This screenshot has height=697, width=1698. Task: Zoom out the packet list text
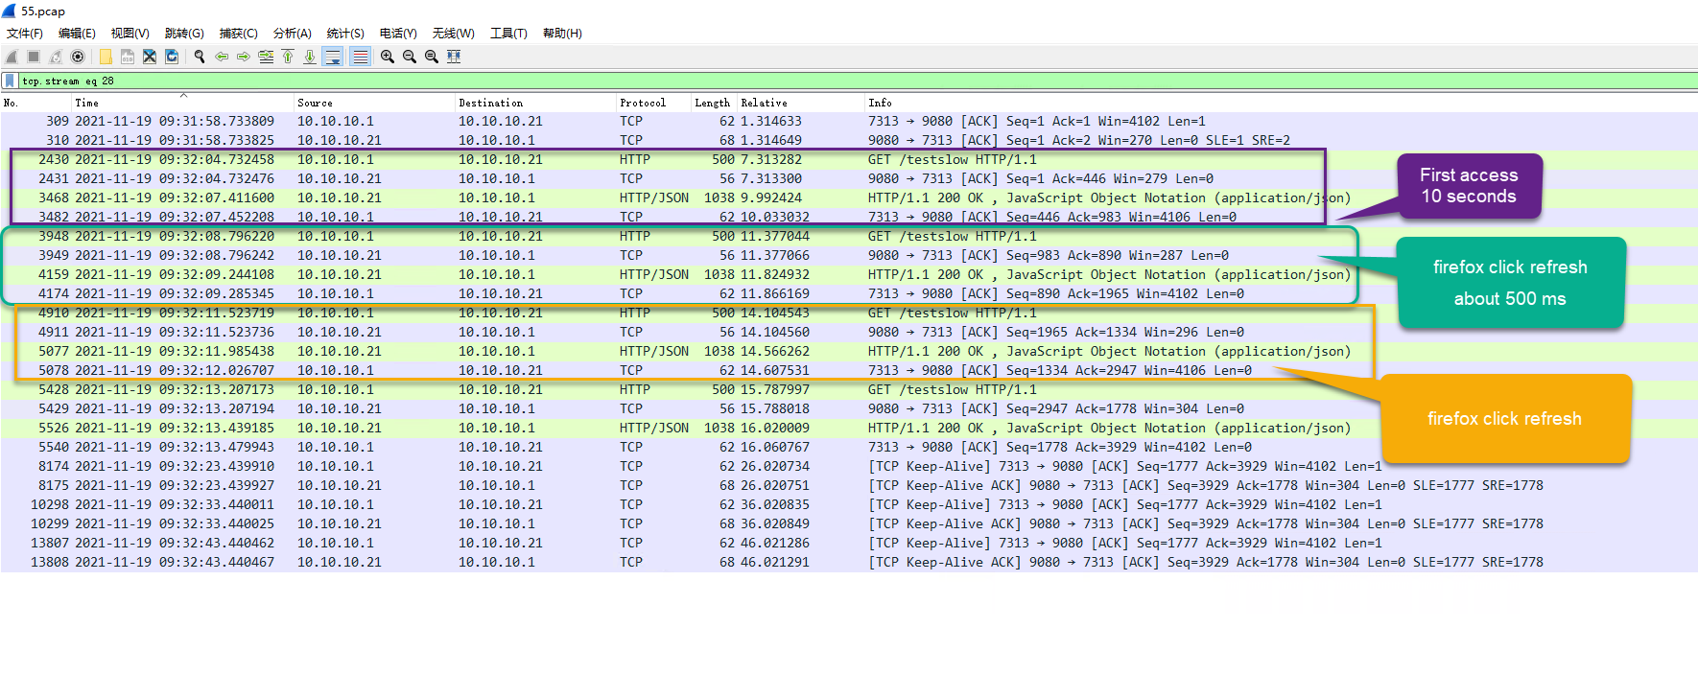tap(410, 57)
